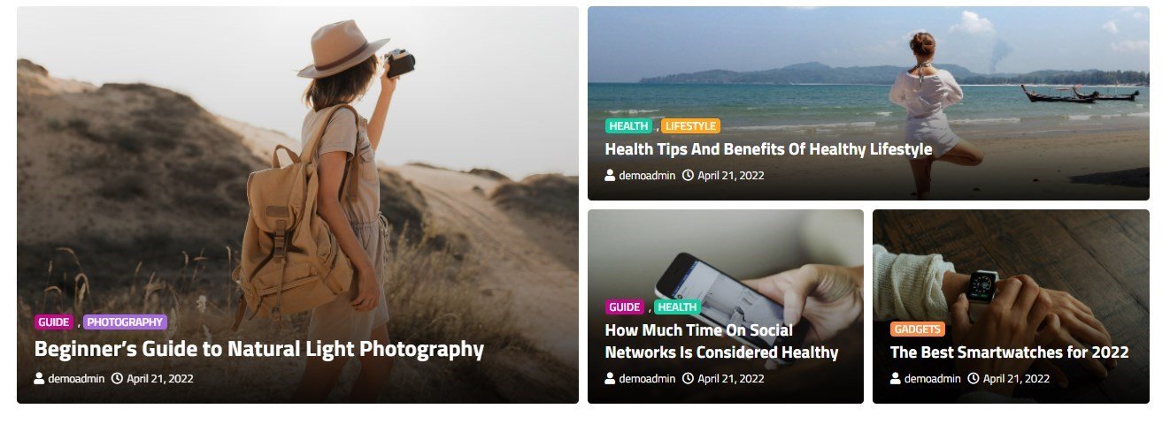Click user icon on social networks post
Screen dimensions: 1170x424
pyautogui.click(x=610, y=379)
